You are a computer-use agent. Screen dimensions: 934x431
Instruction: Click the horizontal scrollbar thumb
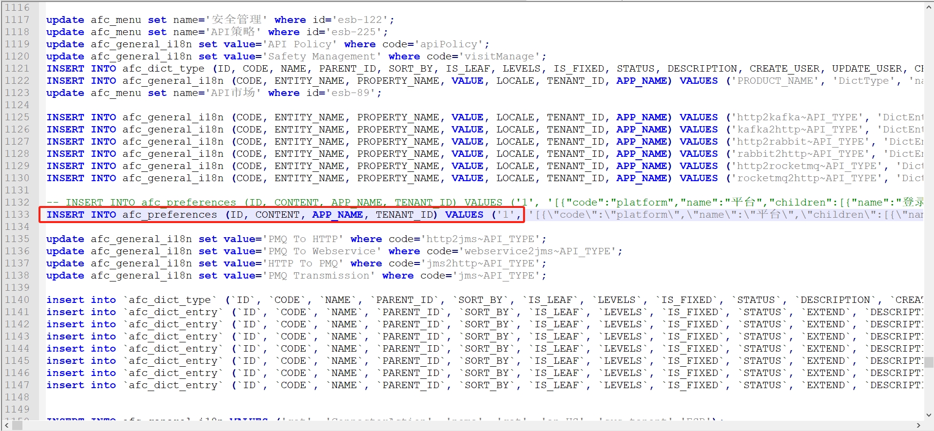[17, 426]
